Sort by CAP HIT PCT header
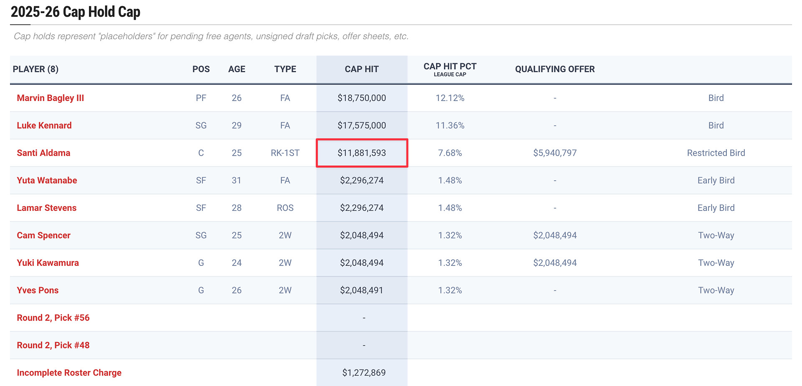 pos(450,67)
